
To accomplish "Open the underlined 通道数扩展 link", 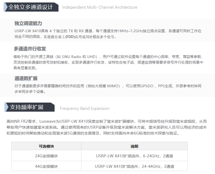I will (26, 78).
